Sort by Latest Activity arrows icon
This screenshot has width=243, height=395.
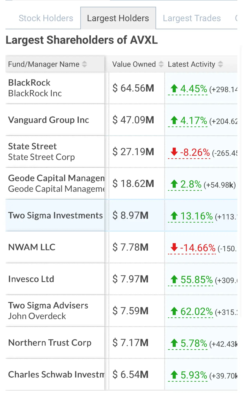(x=220, y=64)
